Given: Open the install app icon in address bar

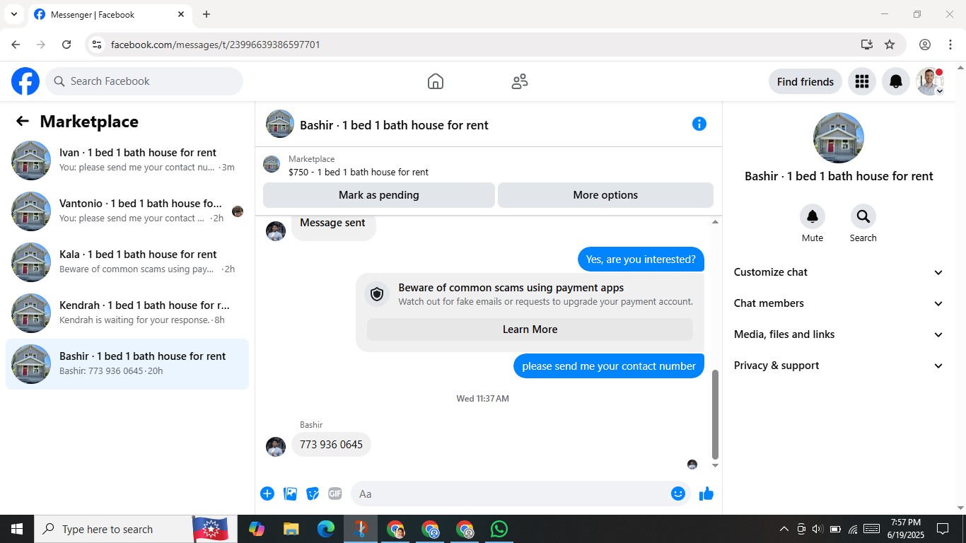Looking at the screenshot, I should point(867,45).
